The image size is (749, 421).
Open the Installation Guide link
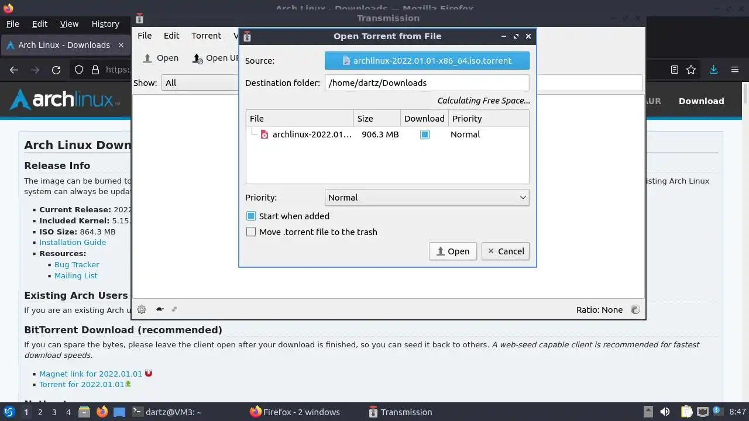(73, 242)
